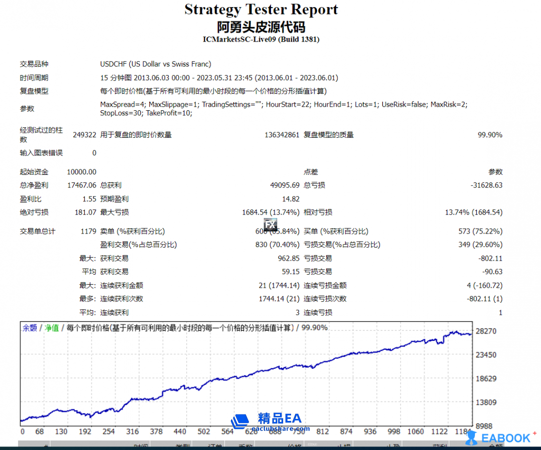The width and height of the screenshot is (541, 450).
Task: Click the -31628.63 gross loss value
Action: click(x=486, y=185)
